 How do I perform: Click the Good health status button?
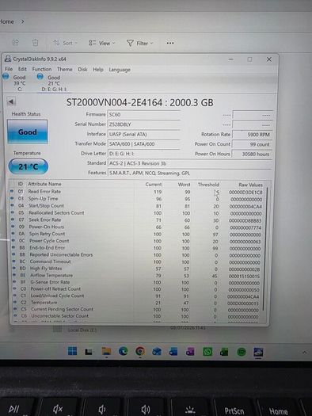[x=27, y=132]
